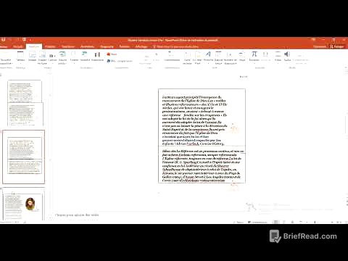Switch to the Diaporama tab
The height and width of the screenshot is (261, 348).
pos(107,46)
